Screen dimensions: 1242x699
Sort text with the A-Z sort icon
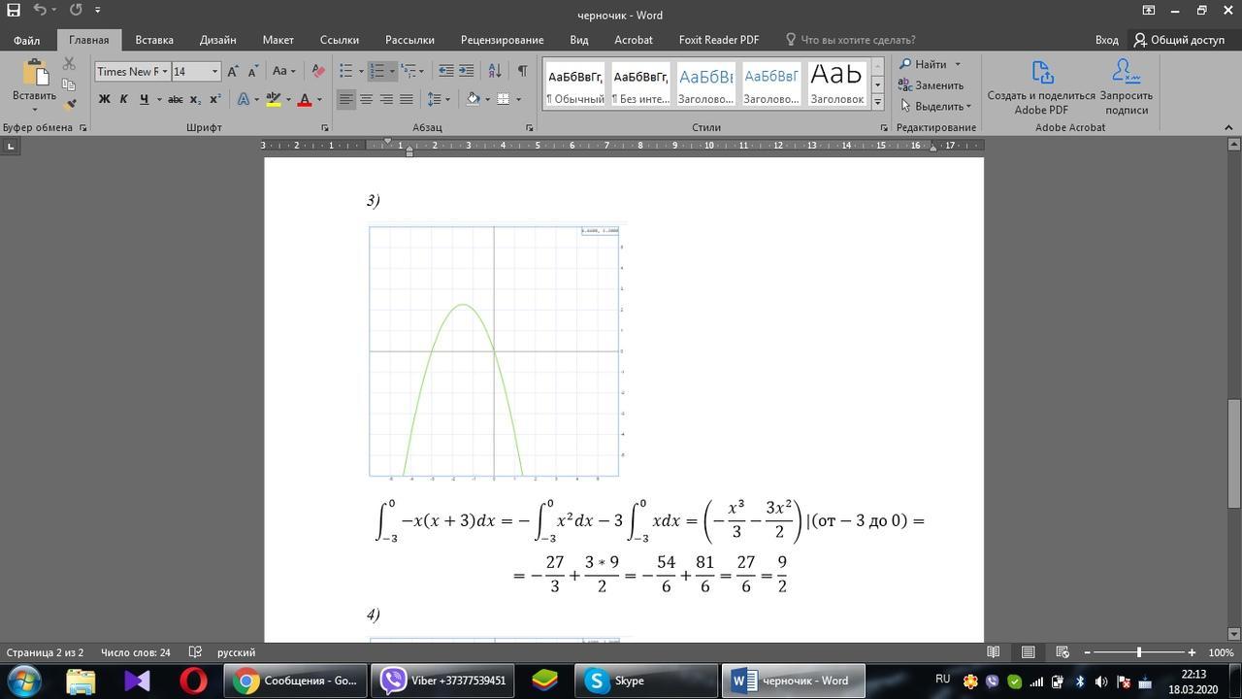(494, 71)
